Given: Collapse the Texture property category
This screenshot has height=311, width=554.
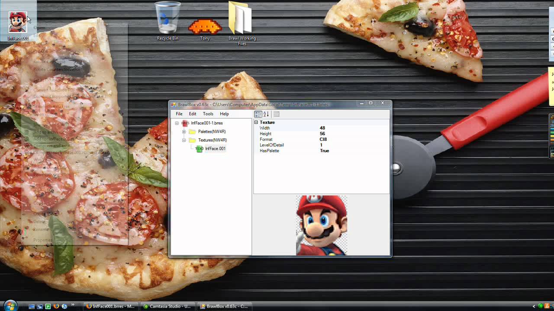Looking at the screenshot, I should click(256, 123).
